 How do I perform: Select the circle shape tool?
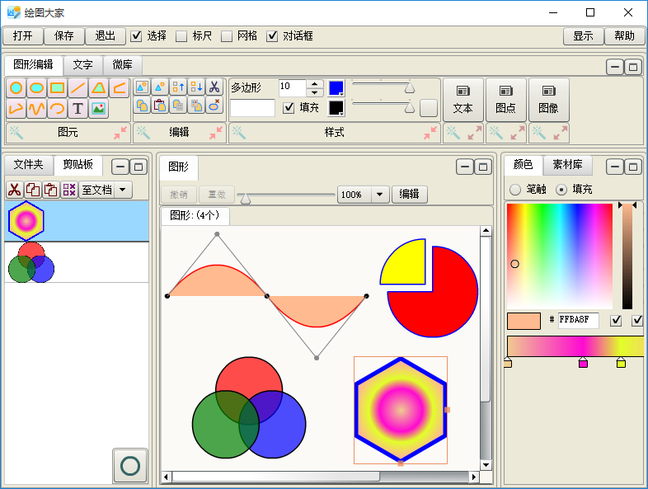click(x=16, y=87)
